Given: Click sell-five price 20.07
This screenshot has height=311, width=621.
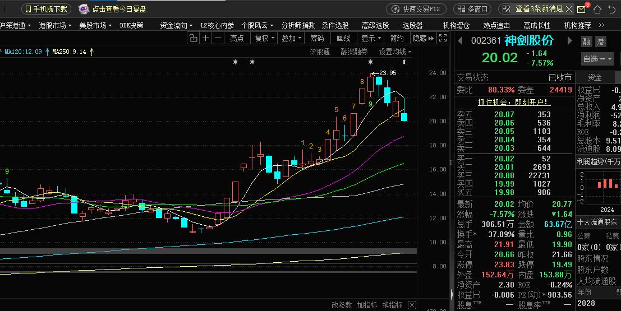Looking at the screenshot, I should click(x=504, y=115).
